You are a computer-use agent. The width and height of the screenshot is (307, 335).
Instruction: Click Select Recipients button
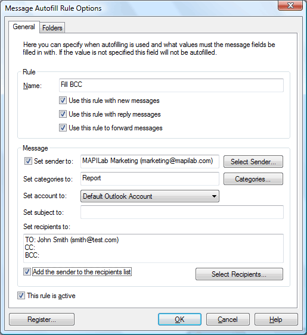click(239, 274)
